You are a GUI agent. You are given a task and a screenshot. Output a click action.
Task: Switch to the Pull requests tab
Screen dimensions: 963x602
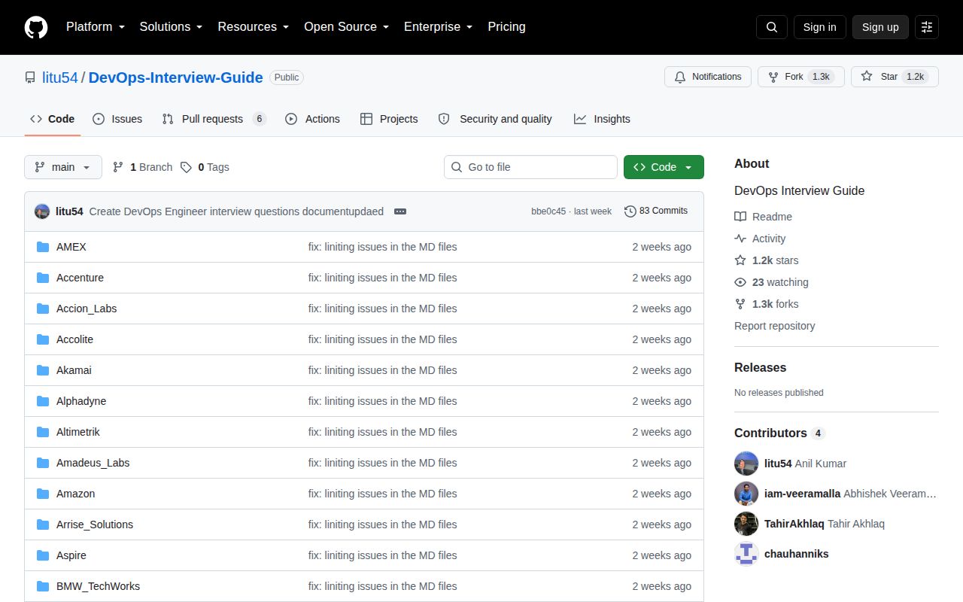tap(214, 119)
